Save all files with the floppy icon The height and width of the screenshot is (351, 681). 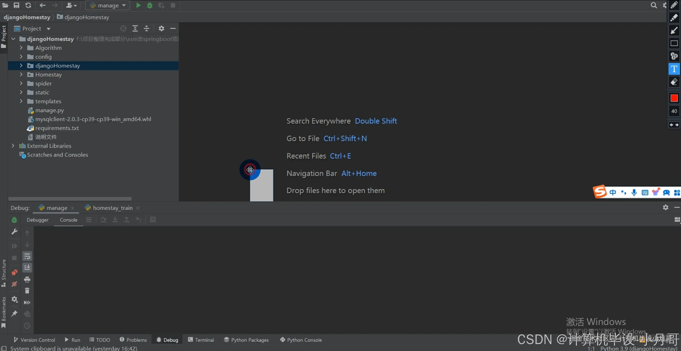point(16,5)
